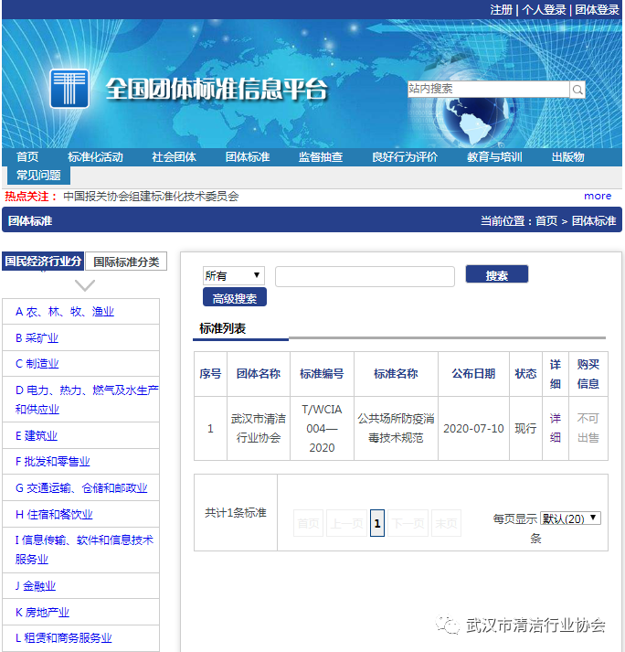Click the 公共场所防疫消毒技术规范 standard name
625x652 pixels.
coord(396,428)
